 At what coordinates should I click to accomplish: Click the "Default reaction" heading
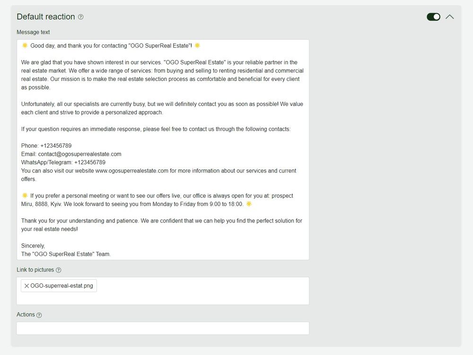pos(46,17)
